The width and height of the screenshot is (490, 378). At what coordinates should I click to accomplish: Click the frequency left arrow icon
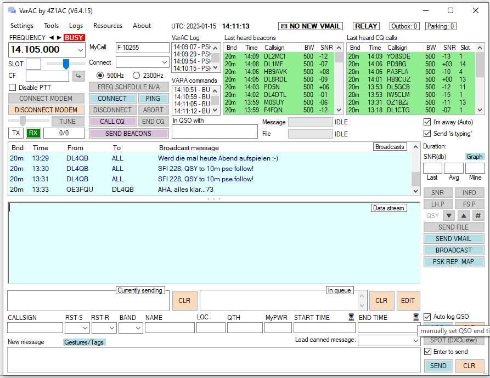pyautogui.click(x=52, y=38)
